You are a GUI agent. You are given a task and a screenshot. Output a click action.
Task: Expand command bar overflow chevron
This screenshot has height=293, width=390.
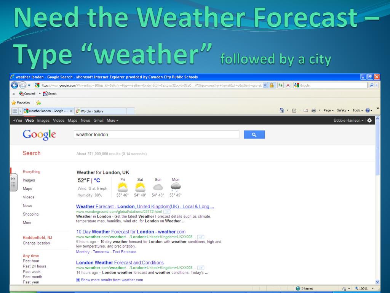[378, 108]
